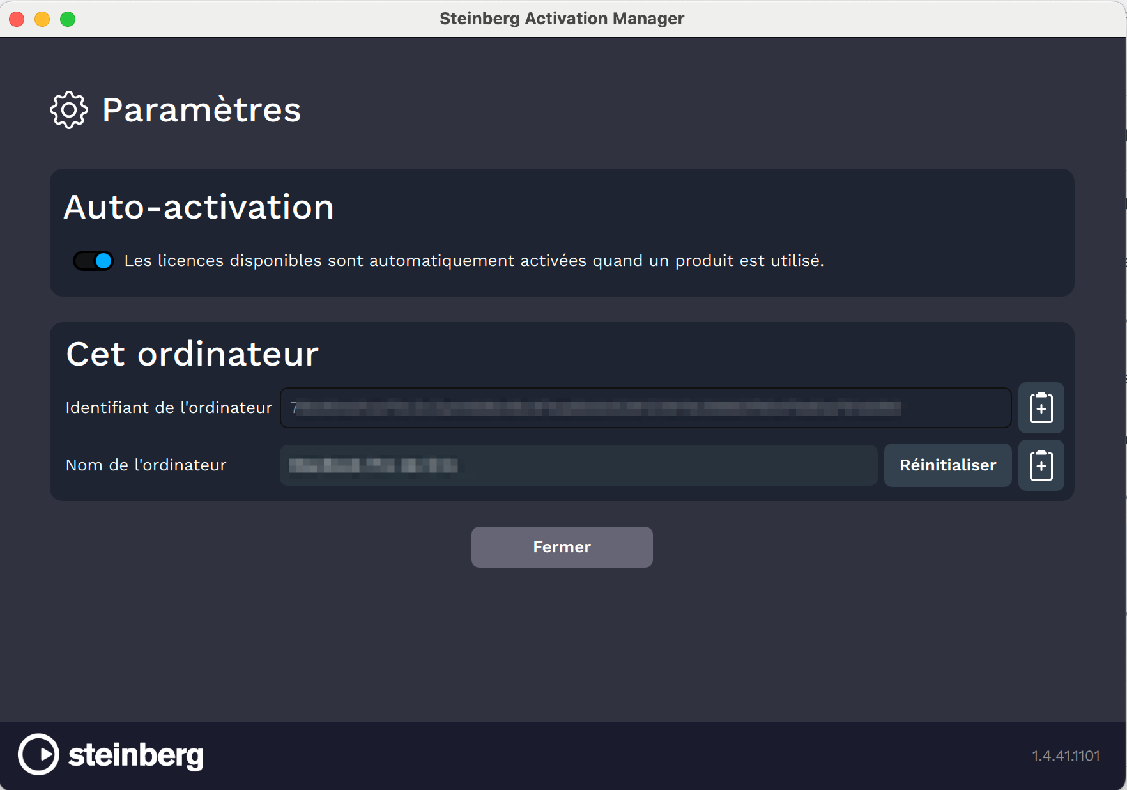Close the Steinberg Activation Manager window
1127x790 pixels.
tap(17, 19)
